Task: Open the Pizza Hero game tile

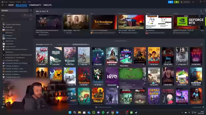Action: pyautogui.click(x=112, y=77)
